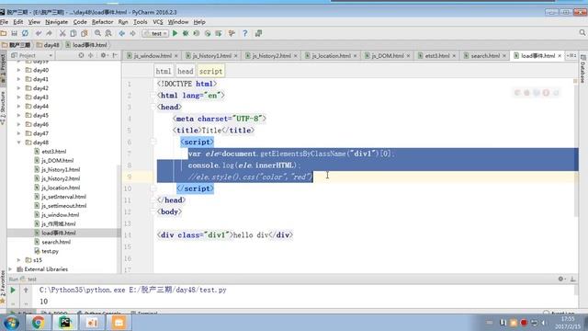Open js_setInterval.html in project tree
588x331 pixels.
point(63,197)
